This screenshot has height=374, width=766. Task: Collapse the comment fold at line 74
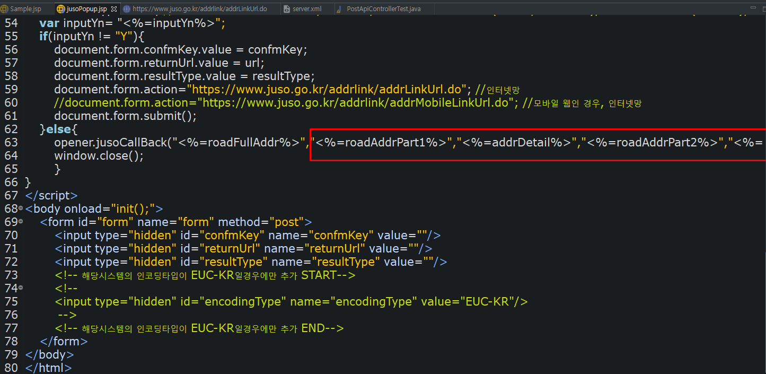21,288
